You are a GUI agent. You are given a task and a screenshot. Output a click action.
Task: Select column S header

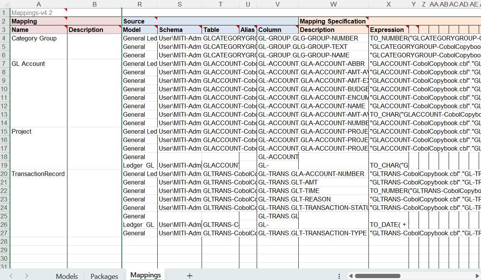click(x=180, y=4)
